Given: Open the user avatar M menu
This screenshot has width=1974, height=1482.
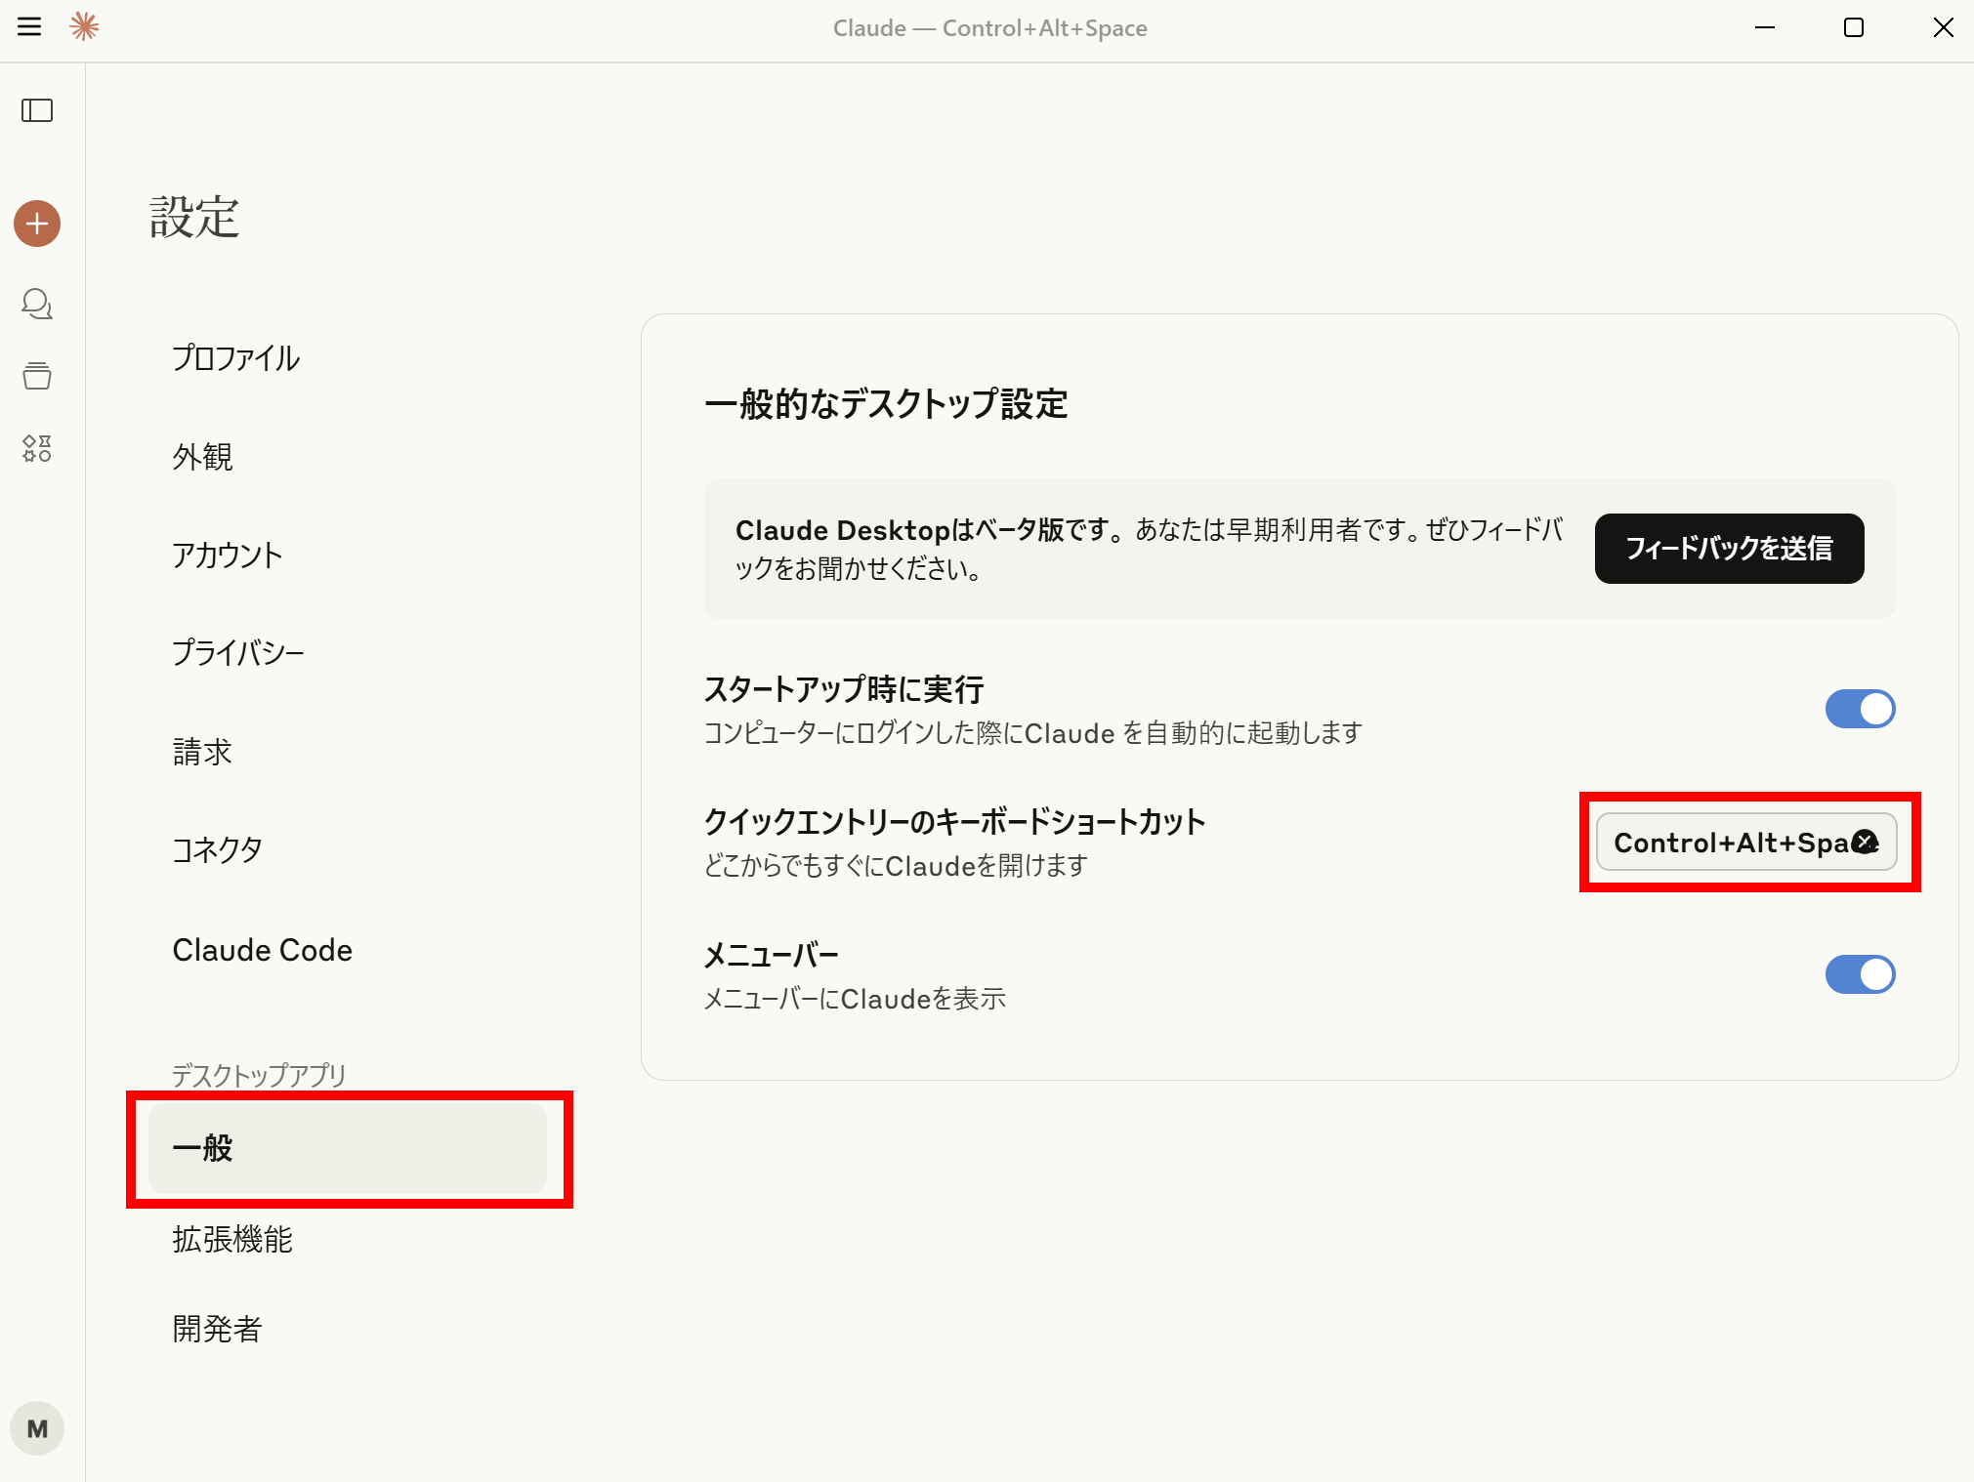Looking at the screenshot, I should click(x=37, y=1428).
